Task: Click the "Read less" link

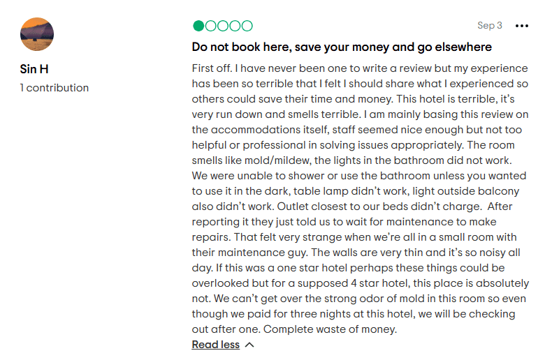Action: 215,345
